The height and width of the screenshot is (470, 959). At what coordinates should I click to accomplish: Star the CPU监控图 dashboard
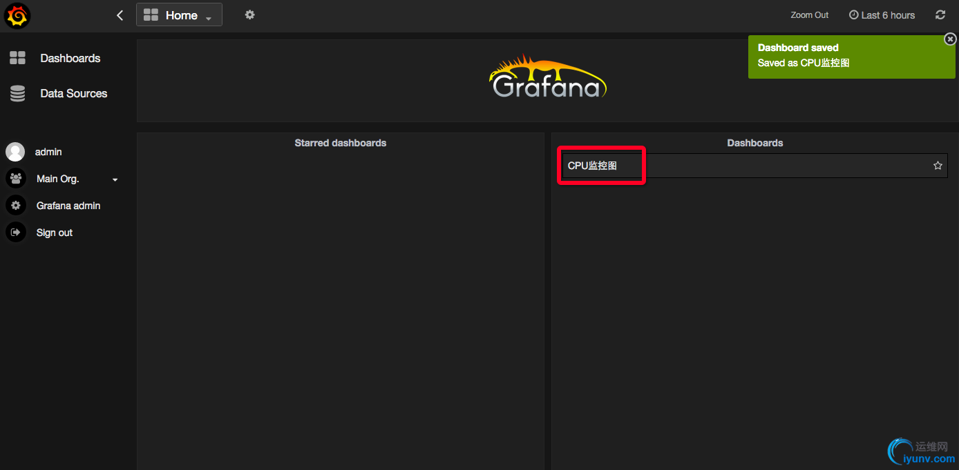[938, 166]
